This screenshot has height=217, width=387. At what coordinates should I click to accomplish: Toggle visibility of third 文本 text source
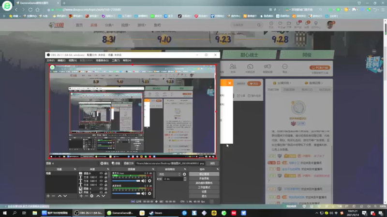(101, 185)
